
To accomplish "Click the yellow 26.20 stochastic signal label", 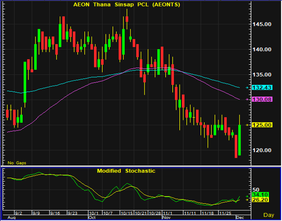I will coord(260,200).
